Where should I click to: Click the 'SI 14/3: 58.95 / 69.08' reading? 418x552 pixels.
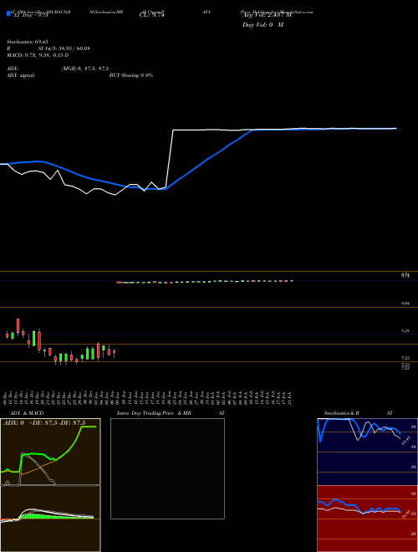pos(64,49)
